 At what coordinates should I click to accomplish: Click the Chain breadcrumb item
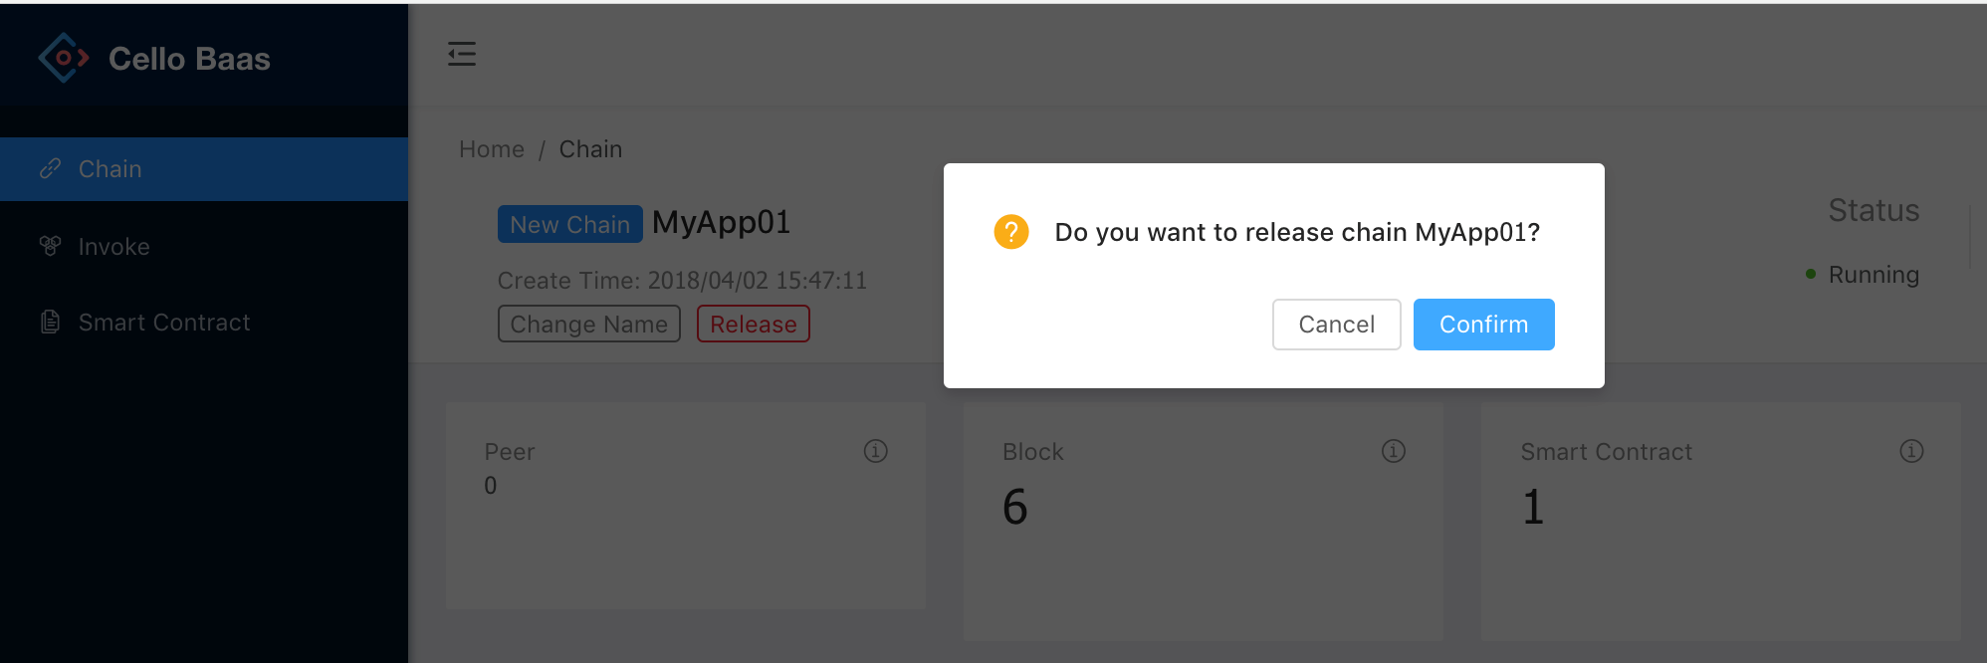(590, 149)
